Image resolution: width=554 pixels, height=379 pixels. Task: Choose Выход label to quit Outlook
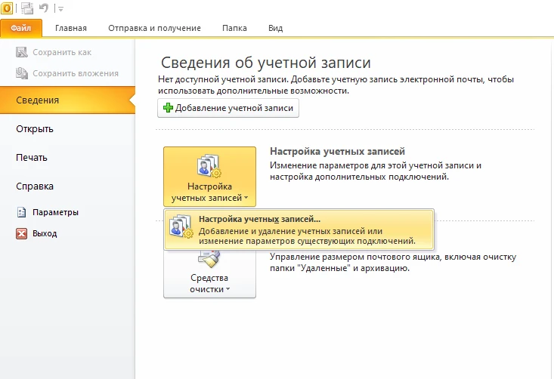(x=45, y=233)
